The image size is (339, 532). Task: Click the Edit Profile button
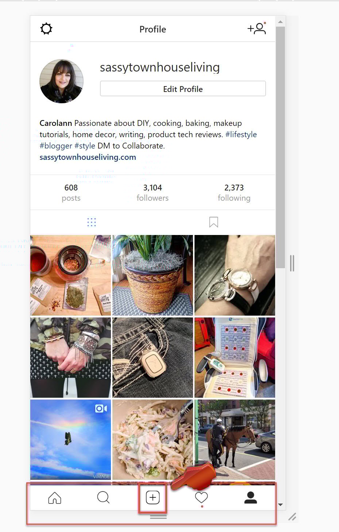(183, 89)
